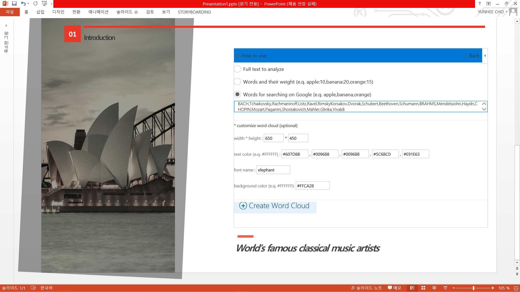Screen dimensions: 520x292
Task: Click the Create Word Cloud button
Action: click(x=275, y=206)
